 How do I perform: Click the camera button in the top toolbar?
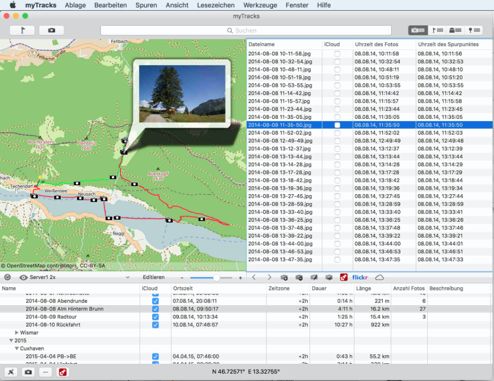click(51, 30)
